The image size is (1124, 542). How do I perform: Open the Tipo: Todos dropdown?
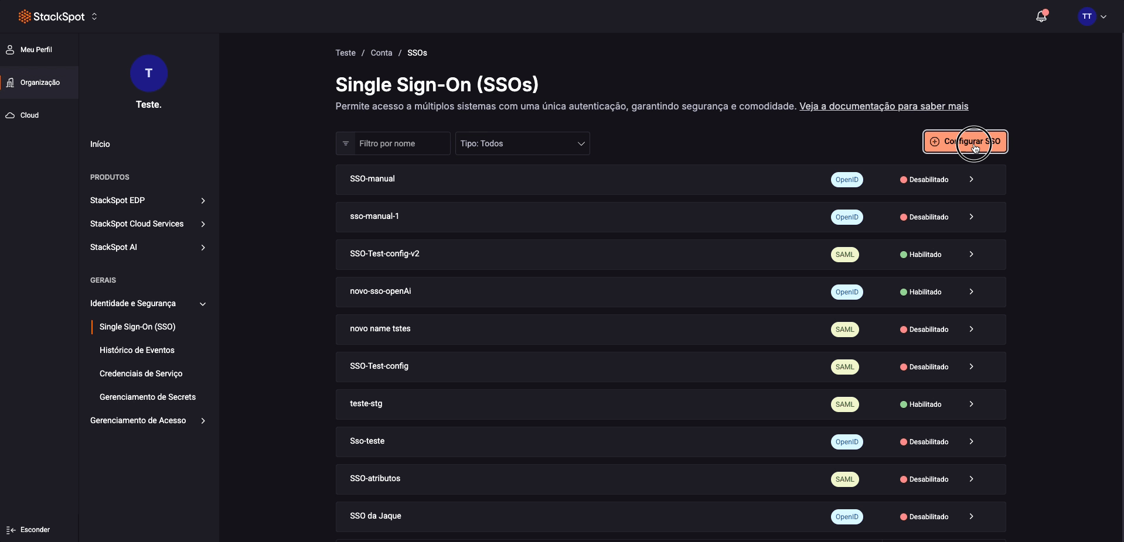point(523,143)
